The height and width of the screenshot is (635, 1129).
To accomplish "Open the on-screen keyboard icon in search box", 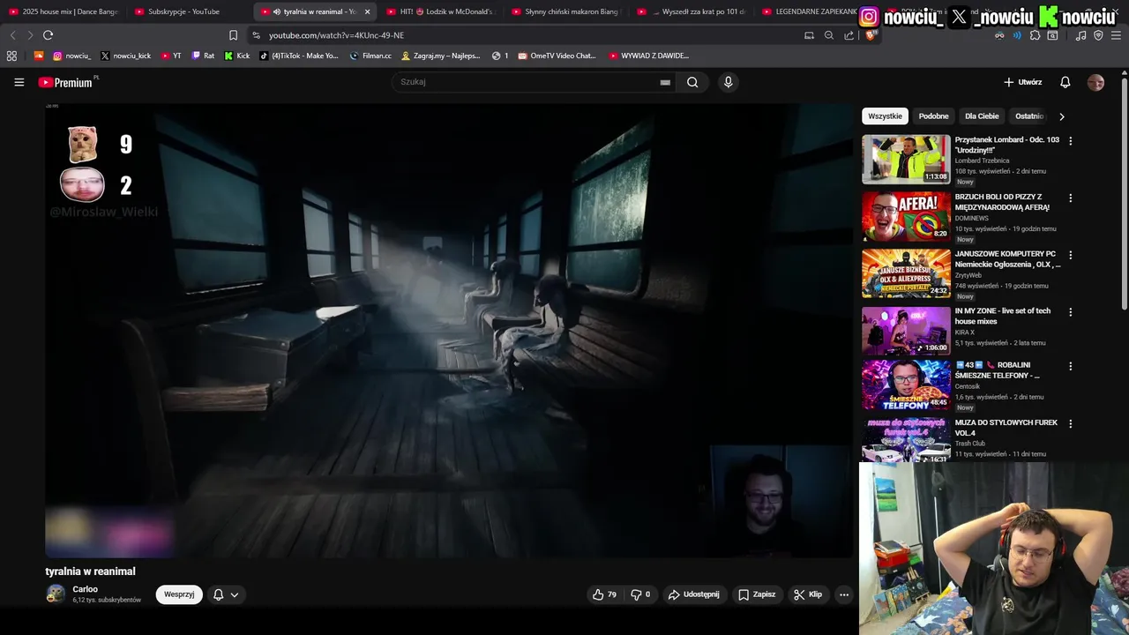I will [x=665, y=82].
